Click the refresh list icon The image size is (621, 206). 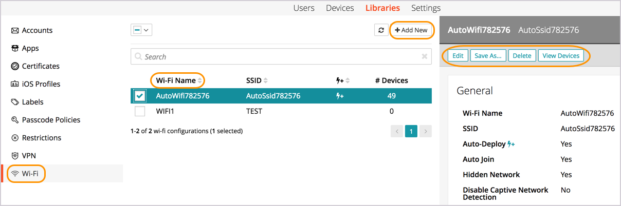pos(381,30)
